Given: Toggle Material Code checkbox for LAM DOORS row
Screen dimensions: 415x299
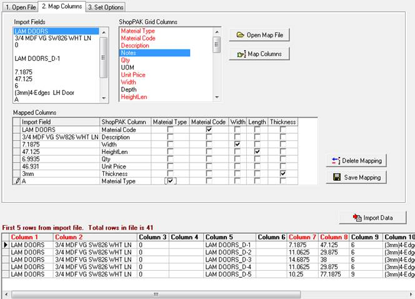Looking at the screenshot, I should [209, 129].
